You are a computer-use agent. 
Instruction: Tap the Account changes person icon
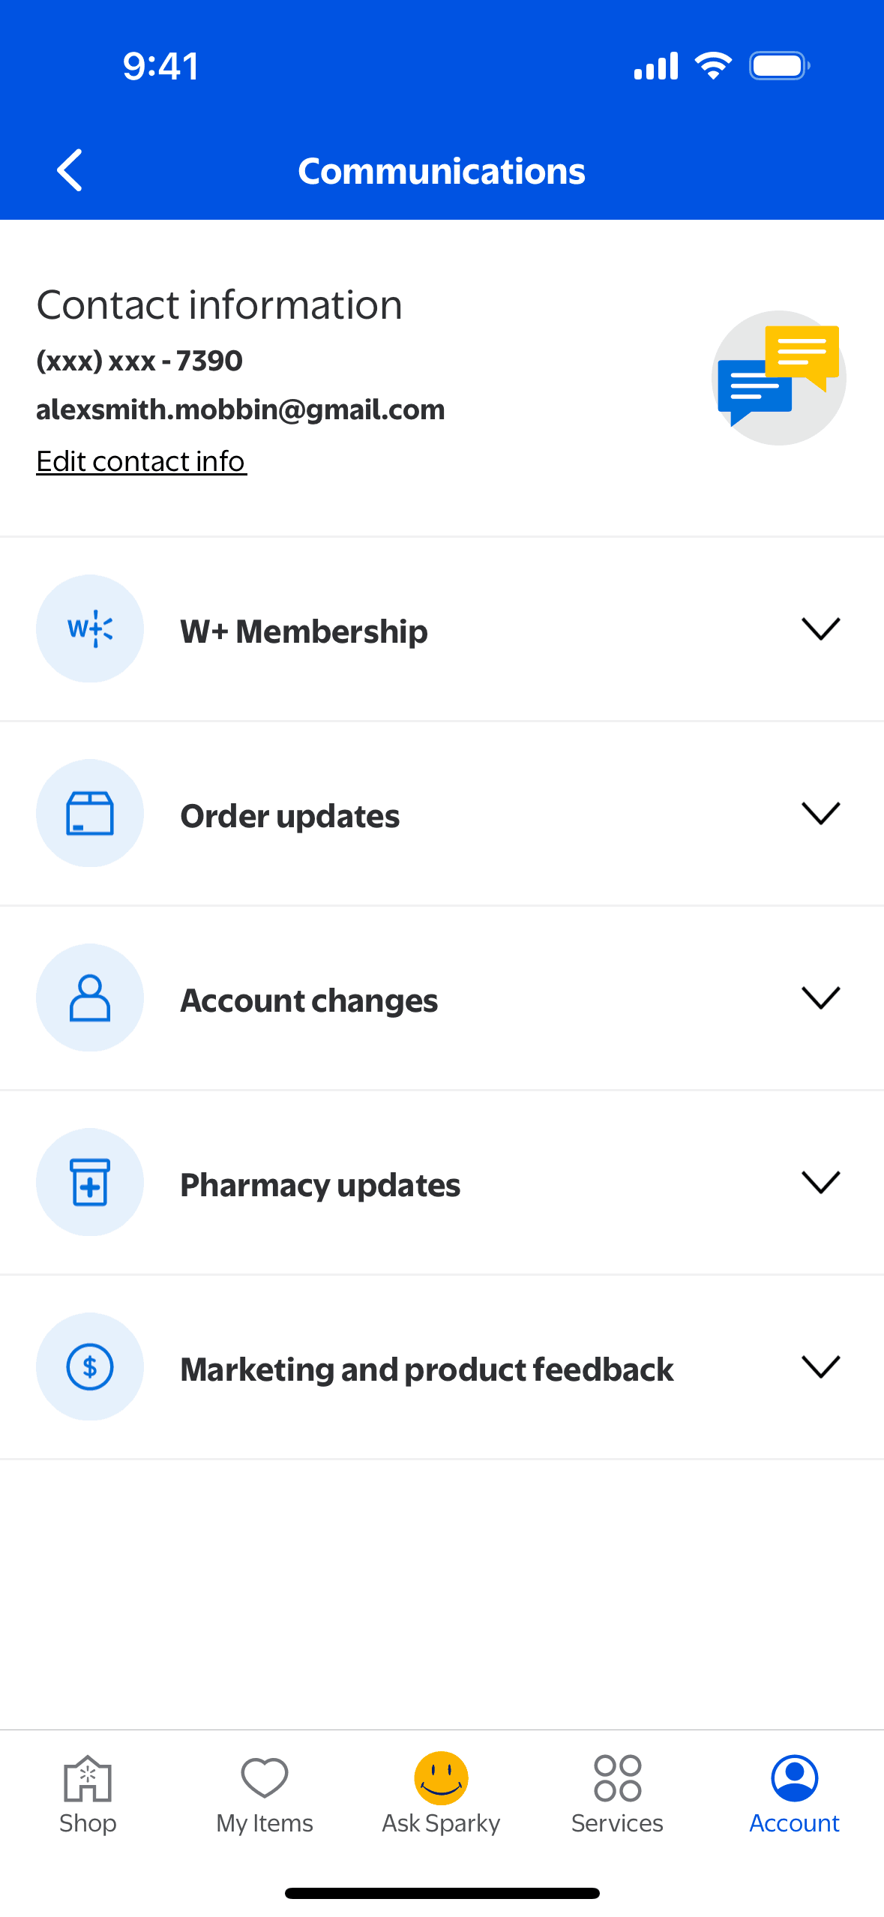pyautogui.click(x=90, y=997)
